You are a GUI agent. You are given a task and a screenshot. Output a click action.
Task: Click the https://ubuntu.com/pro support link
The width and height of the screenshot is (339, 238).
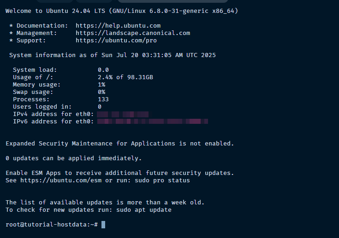pyautogui.click(x=116, y=41)
